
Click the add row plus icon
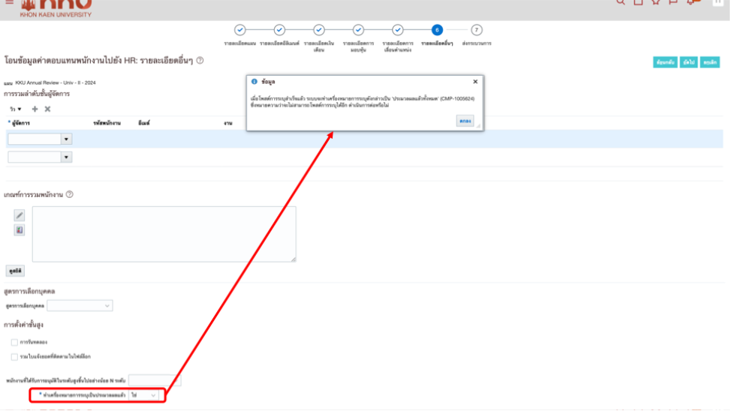pos(35,109)
